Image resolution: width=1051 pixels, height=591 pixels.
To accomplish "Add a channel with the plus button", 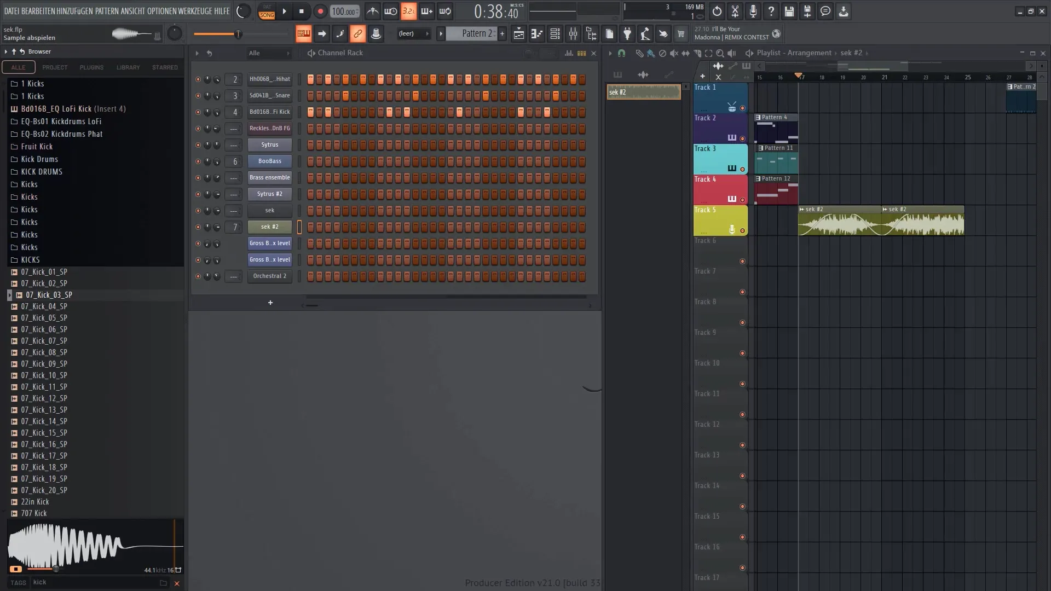I will coord(270,303).
